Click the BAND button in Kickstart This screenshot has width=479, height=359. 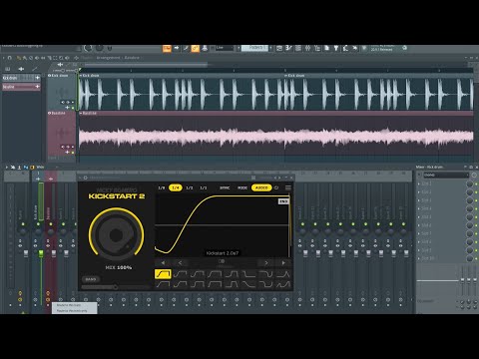[91, 279]
